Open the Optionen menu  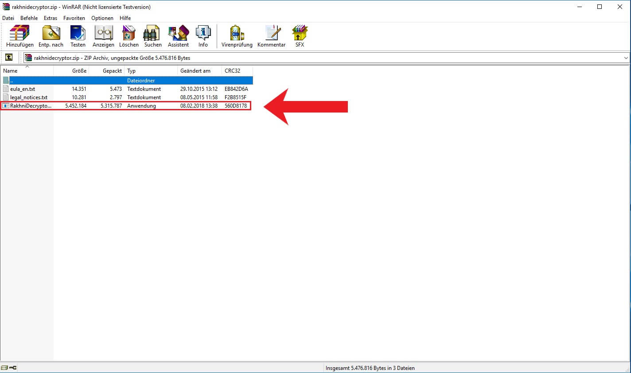(x=102, y=18)
